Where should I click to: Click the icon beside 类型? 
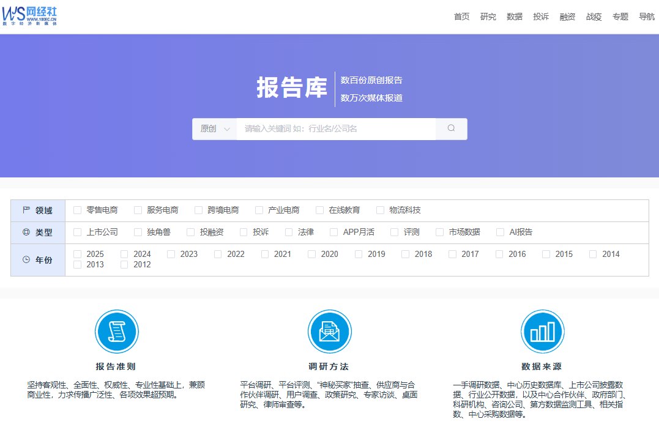pos(26,232)
